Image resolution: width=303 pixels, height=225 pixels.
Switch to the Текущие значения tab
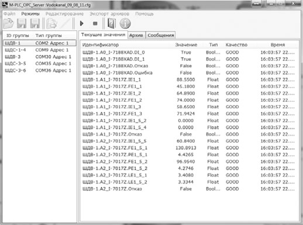pos(103,34)
